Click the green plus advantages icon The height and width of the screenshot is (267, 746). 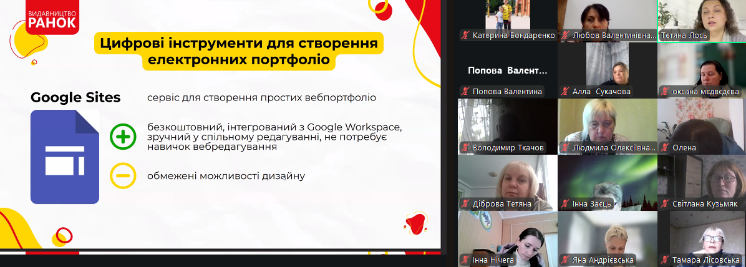(123, 136)
